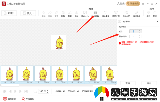The height and width of the screenshot is (102, 160).
Task: Go to next frame playback button
Action: pos(20,91)
